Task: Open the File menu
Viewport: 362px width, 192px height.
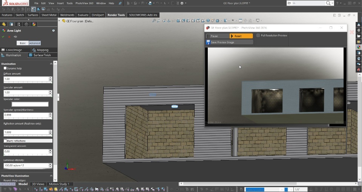Action: pyautogui.click(x=36, y=3)
